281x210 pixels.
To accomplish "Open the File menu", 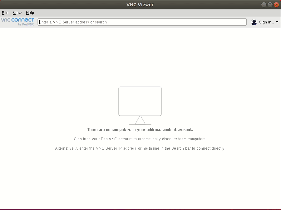I will click(5, 13).
